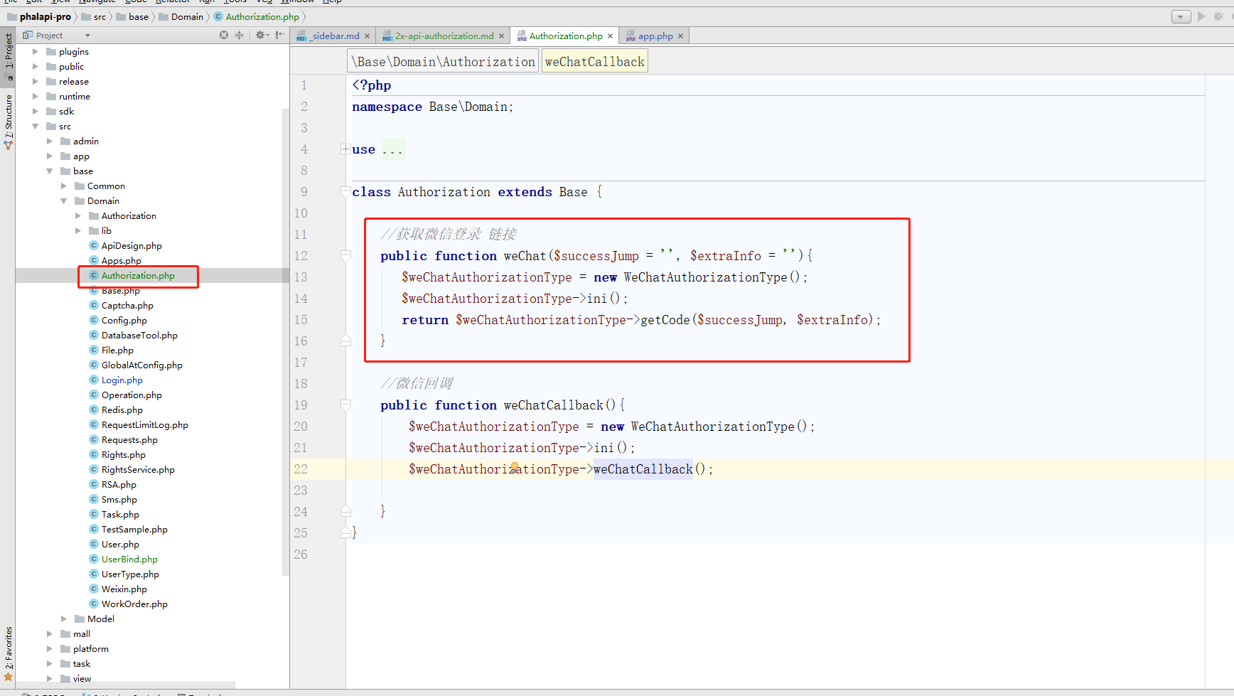
Task: Close the _sidebar.md tab
Action: click(x=367, y=36)
